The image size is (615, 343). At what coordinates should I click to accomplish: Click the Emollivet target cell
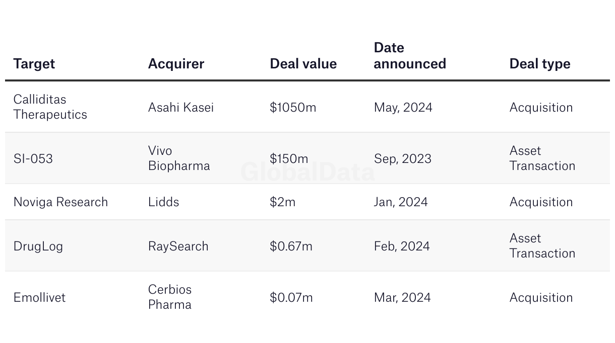pyautogui.click(x=39, y=298)
